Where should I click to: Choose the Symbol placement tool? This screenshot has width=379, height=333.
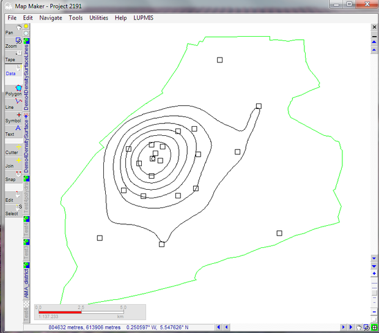click(x=12, y=118)
